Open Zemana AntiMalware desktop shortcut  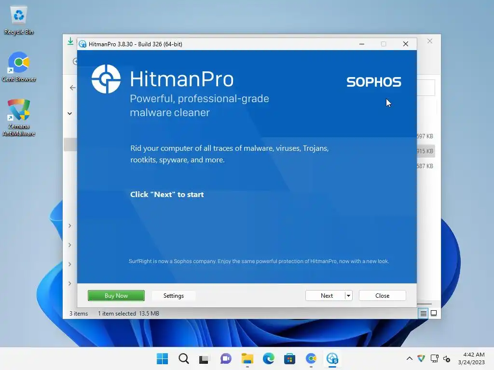tap(19, 118)
